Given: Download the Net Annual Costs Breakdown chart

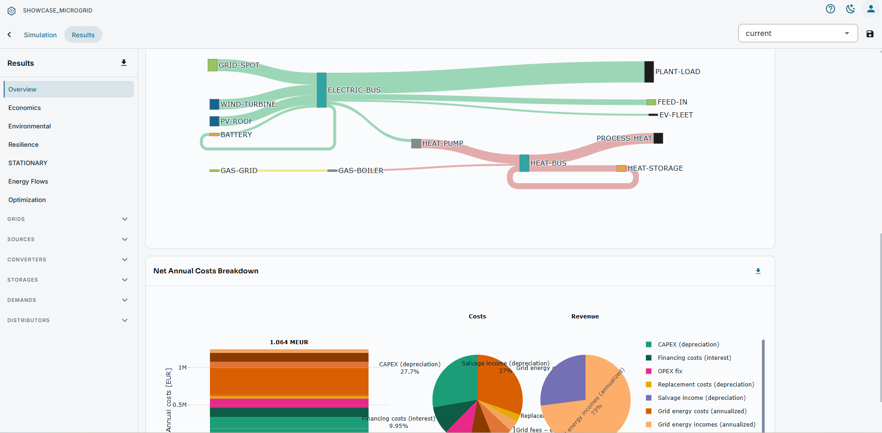Looking at the screenshot, I should click(758, 271).
